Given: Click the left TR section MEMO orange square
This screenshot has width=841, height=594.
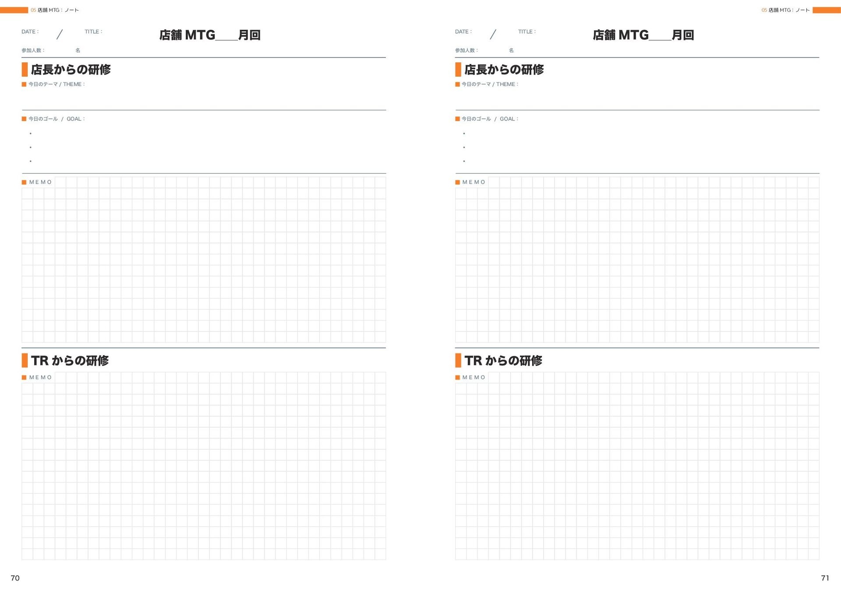Looking at the screenshot, I should [x=24, y=377].
